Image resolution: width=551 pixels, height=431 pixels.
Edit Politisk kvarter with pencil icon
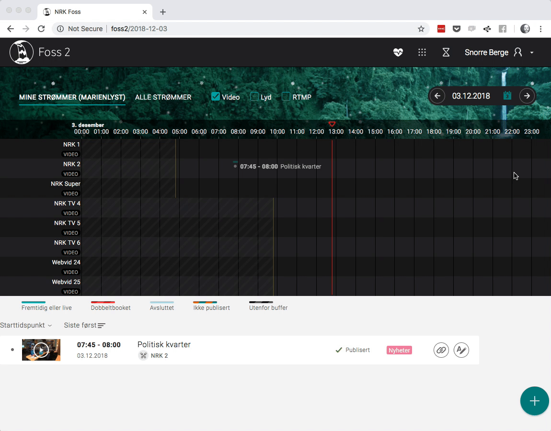(x=461, y=350)
